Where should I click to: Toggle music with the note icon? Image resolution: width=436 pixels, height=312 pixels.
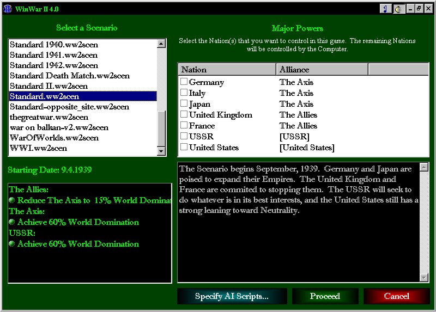pos(385,9)
